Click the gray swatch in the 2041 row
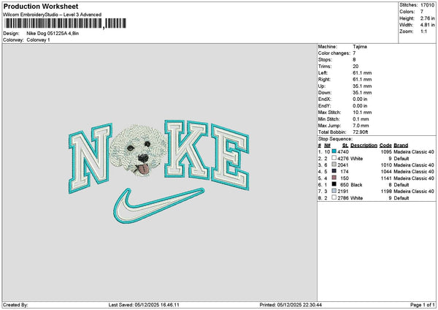The height and width of the screenshot is (310, 438). click(x=334, y=165)
